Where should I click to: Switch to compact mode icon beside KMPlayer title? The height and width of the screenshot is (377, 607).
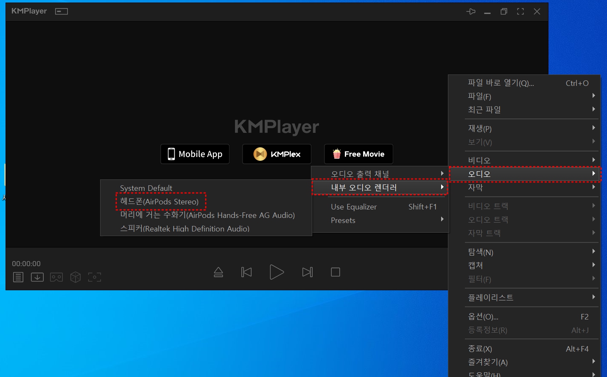62,11
